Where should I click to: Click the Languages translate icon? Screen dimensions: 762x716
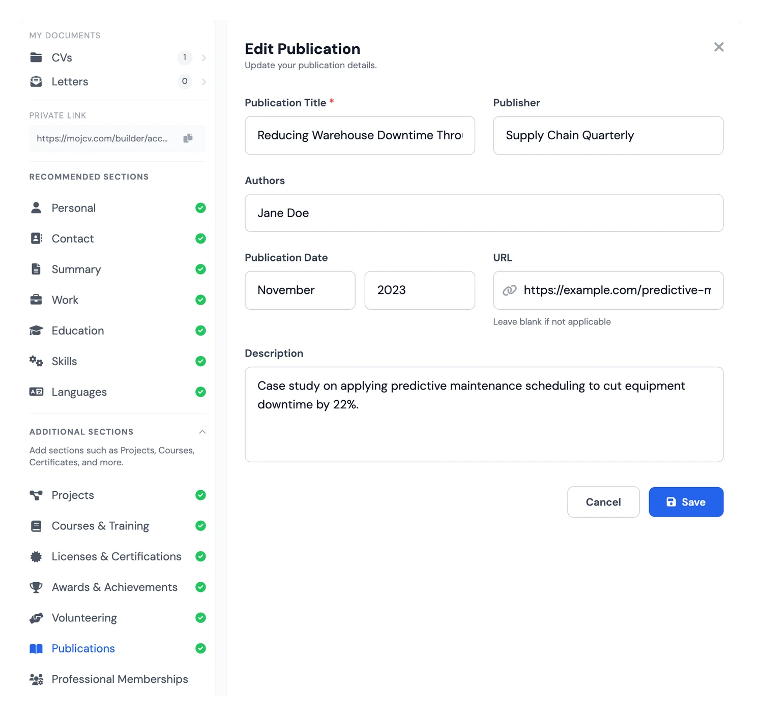36,392
